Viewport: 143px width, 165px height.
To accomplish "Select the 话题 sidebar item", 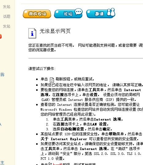I will coord(6,17).
